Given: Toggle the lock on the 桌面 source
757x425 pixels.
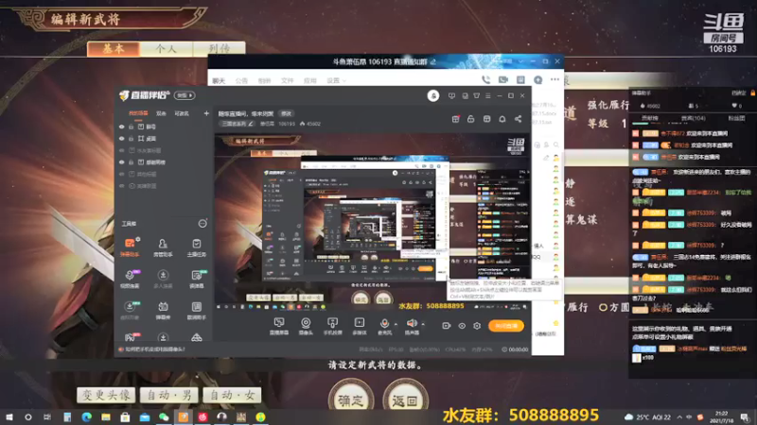Looking at the screenshot, I should [131, 139].
